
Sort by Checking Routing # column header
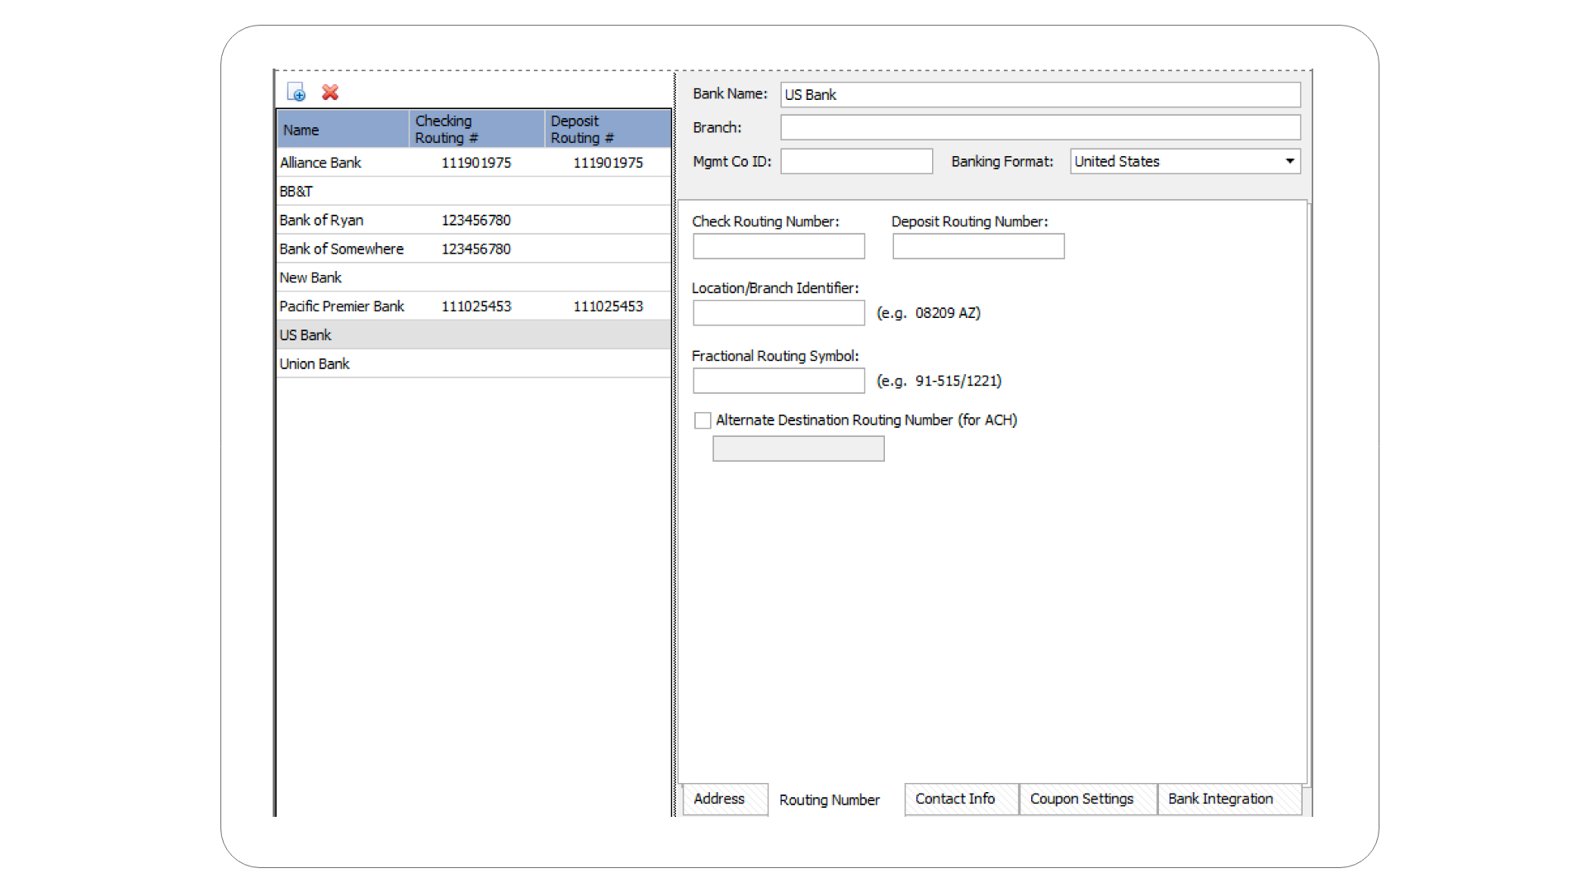point(475,130)
